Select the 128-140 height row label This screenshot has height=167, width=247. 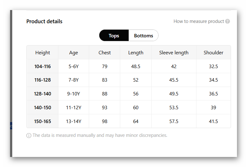tap(43, 94)
